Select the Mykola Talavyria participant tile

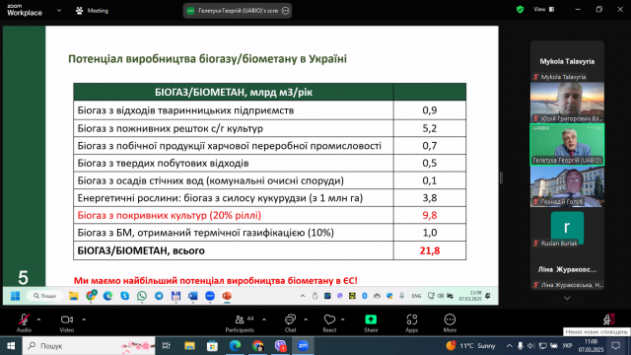tap(567, 61)
